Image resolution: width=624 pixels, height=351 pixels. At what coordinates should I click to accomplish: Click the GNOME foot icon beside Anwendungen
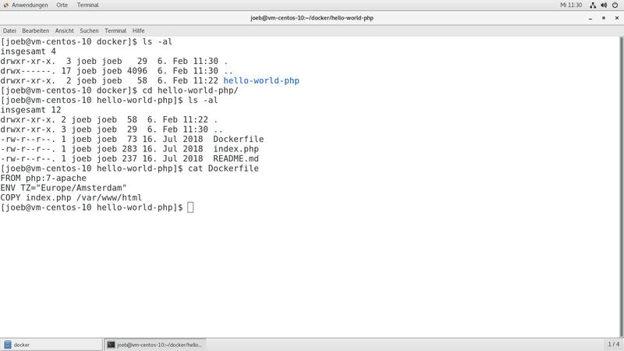pyautogui.click(x=6, y=5)
